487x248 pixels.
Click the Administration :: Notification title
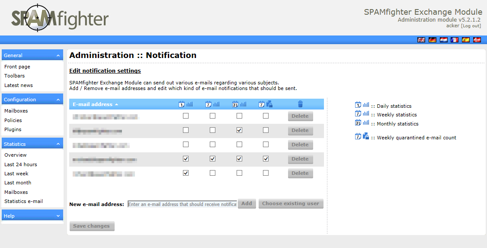(x=133, y=55)
